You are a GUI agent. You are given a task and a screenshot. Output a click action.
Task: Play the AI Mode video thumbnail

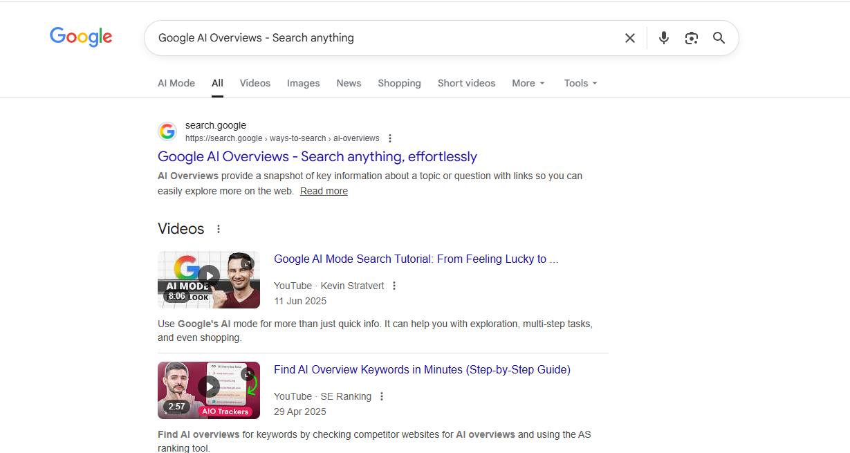[209, 279]
